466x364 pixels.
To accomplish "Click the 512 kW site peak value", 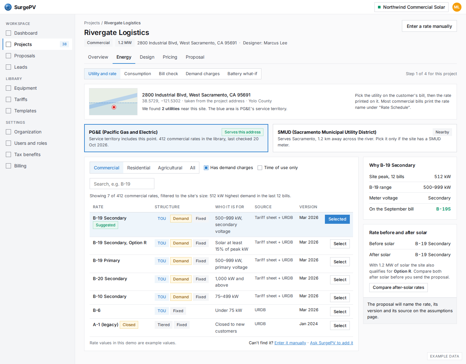I will (442, 176).
